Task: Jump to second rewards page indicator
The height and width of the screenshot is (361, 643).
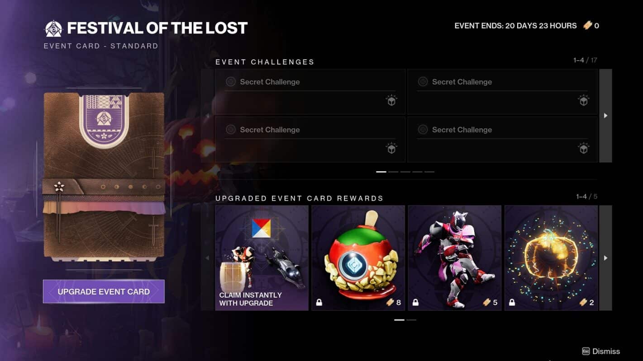Action: (x=411, y=320)
